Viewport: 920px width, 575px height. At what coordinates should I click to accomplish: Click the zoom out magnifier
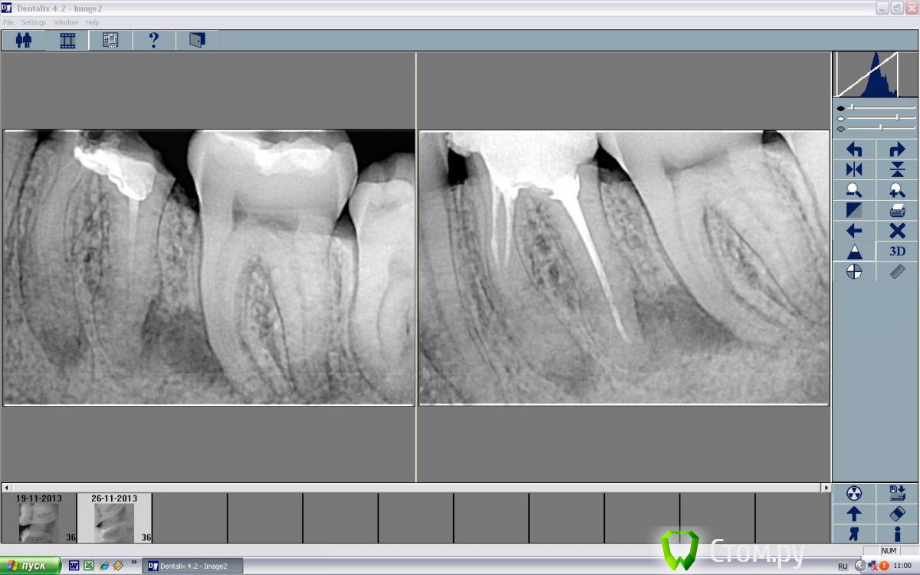pos(854,191)
